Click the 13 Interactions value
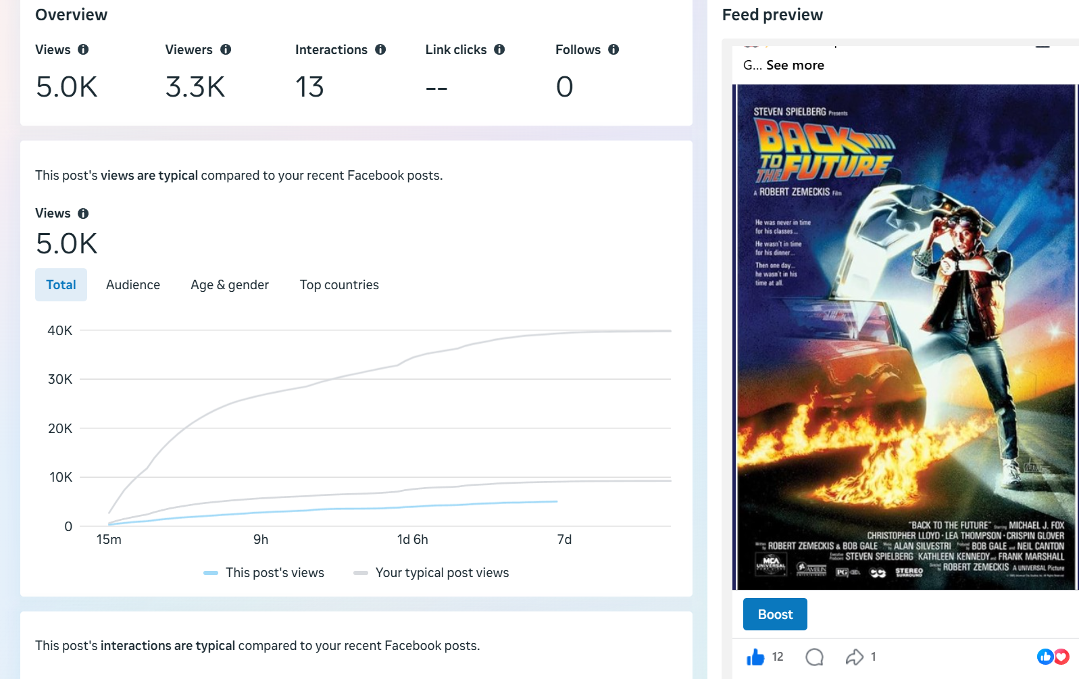Screen dimensions: 1079x679 coord(309,87)
